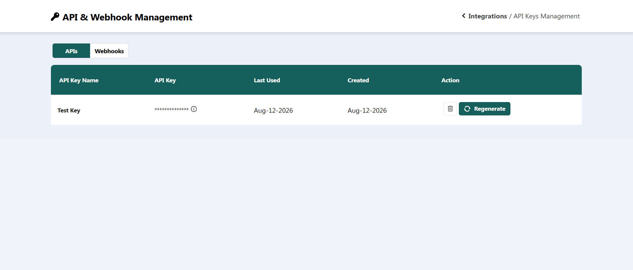The image size is (633, 270).
Task: Click the Action column header
Action: click(x=450, y=80)
